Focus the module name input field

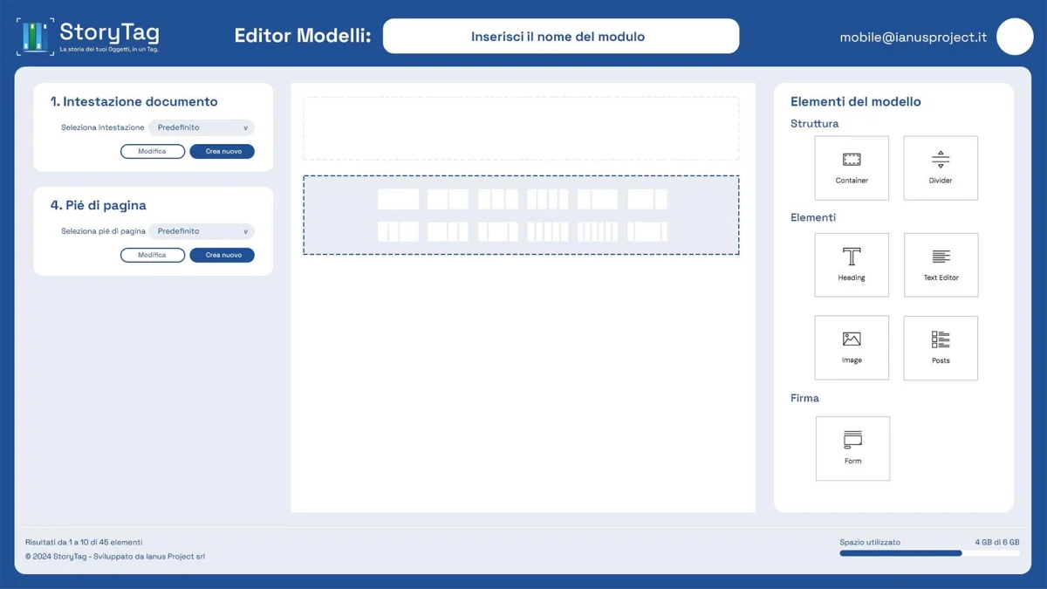click(x=561, y=37)
